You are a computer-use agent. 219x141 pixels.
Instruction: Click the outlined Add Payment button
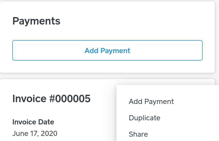pos(107,50)
